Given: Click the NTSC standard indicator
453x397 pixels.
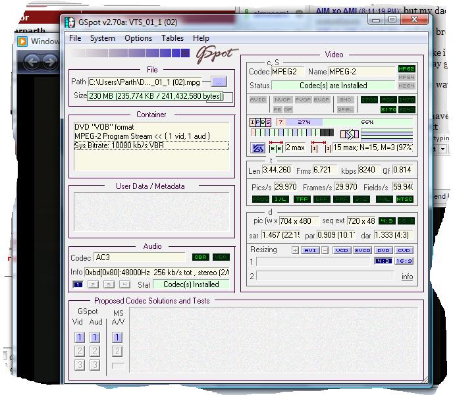Looking at the screenshot, I should coord(404,199).
